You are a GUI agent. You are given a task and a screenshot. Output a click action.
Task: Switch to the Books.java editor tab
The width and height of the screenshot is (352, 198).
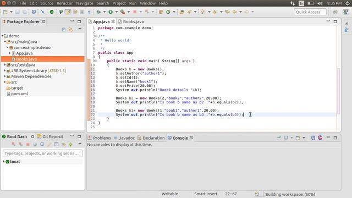pyautogui.click(x=131, y=21)
